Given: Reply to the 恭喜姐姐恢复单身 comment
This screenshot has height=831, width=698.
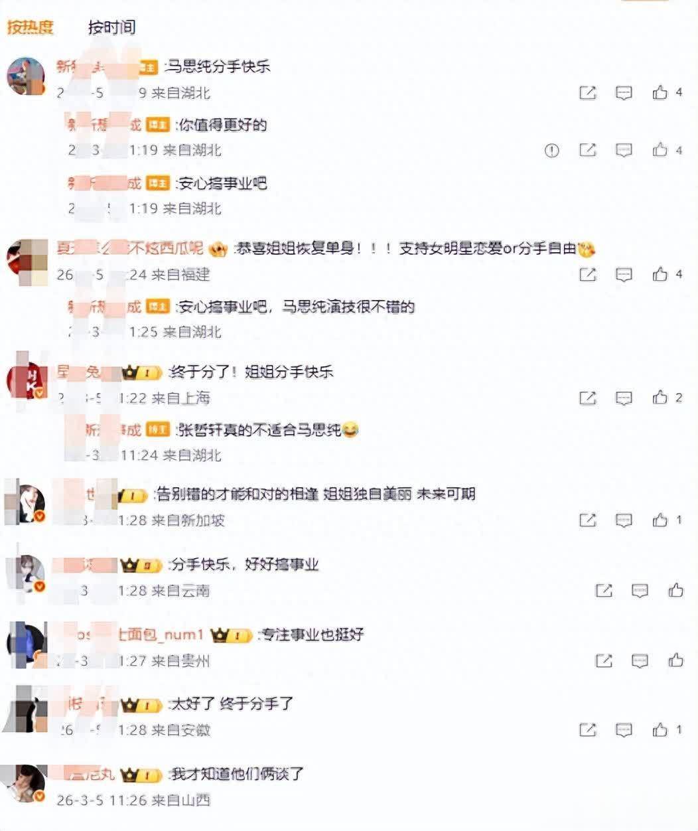Looking at the screenshot, I should click(624, 273).
